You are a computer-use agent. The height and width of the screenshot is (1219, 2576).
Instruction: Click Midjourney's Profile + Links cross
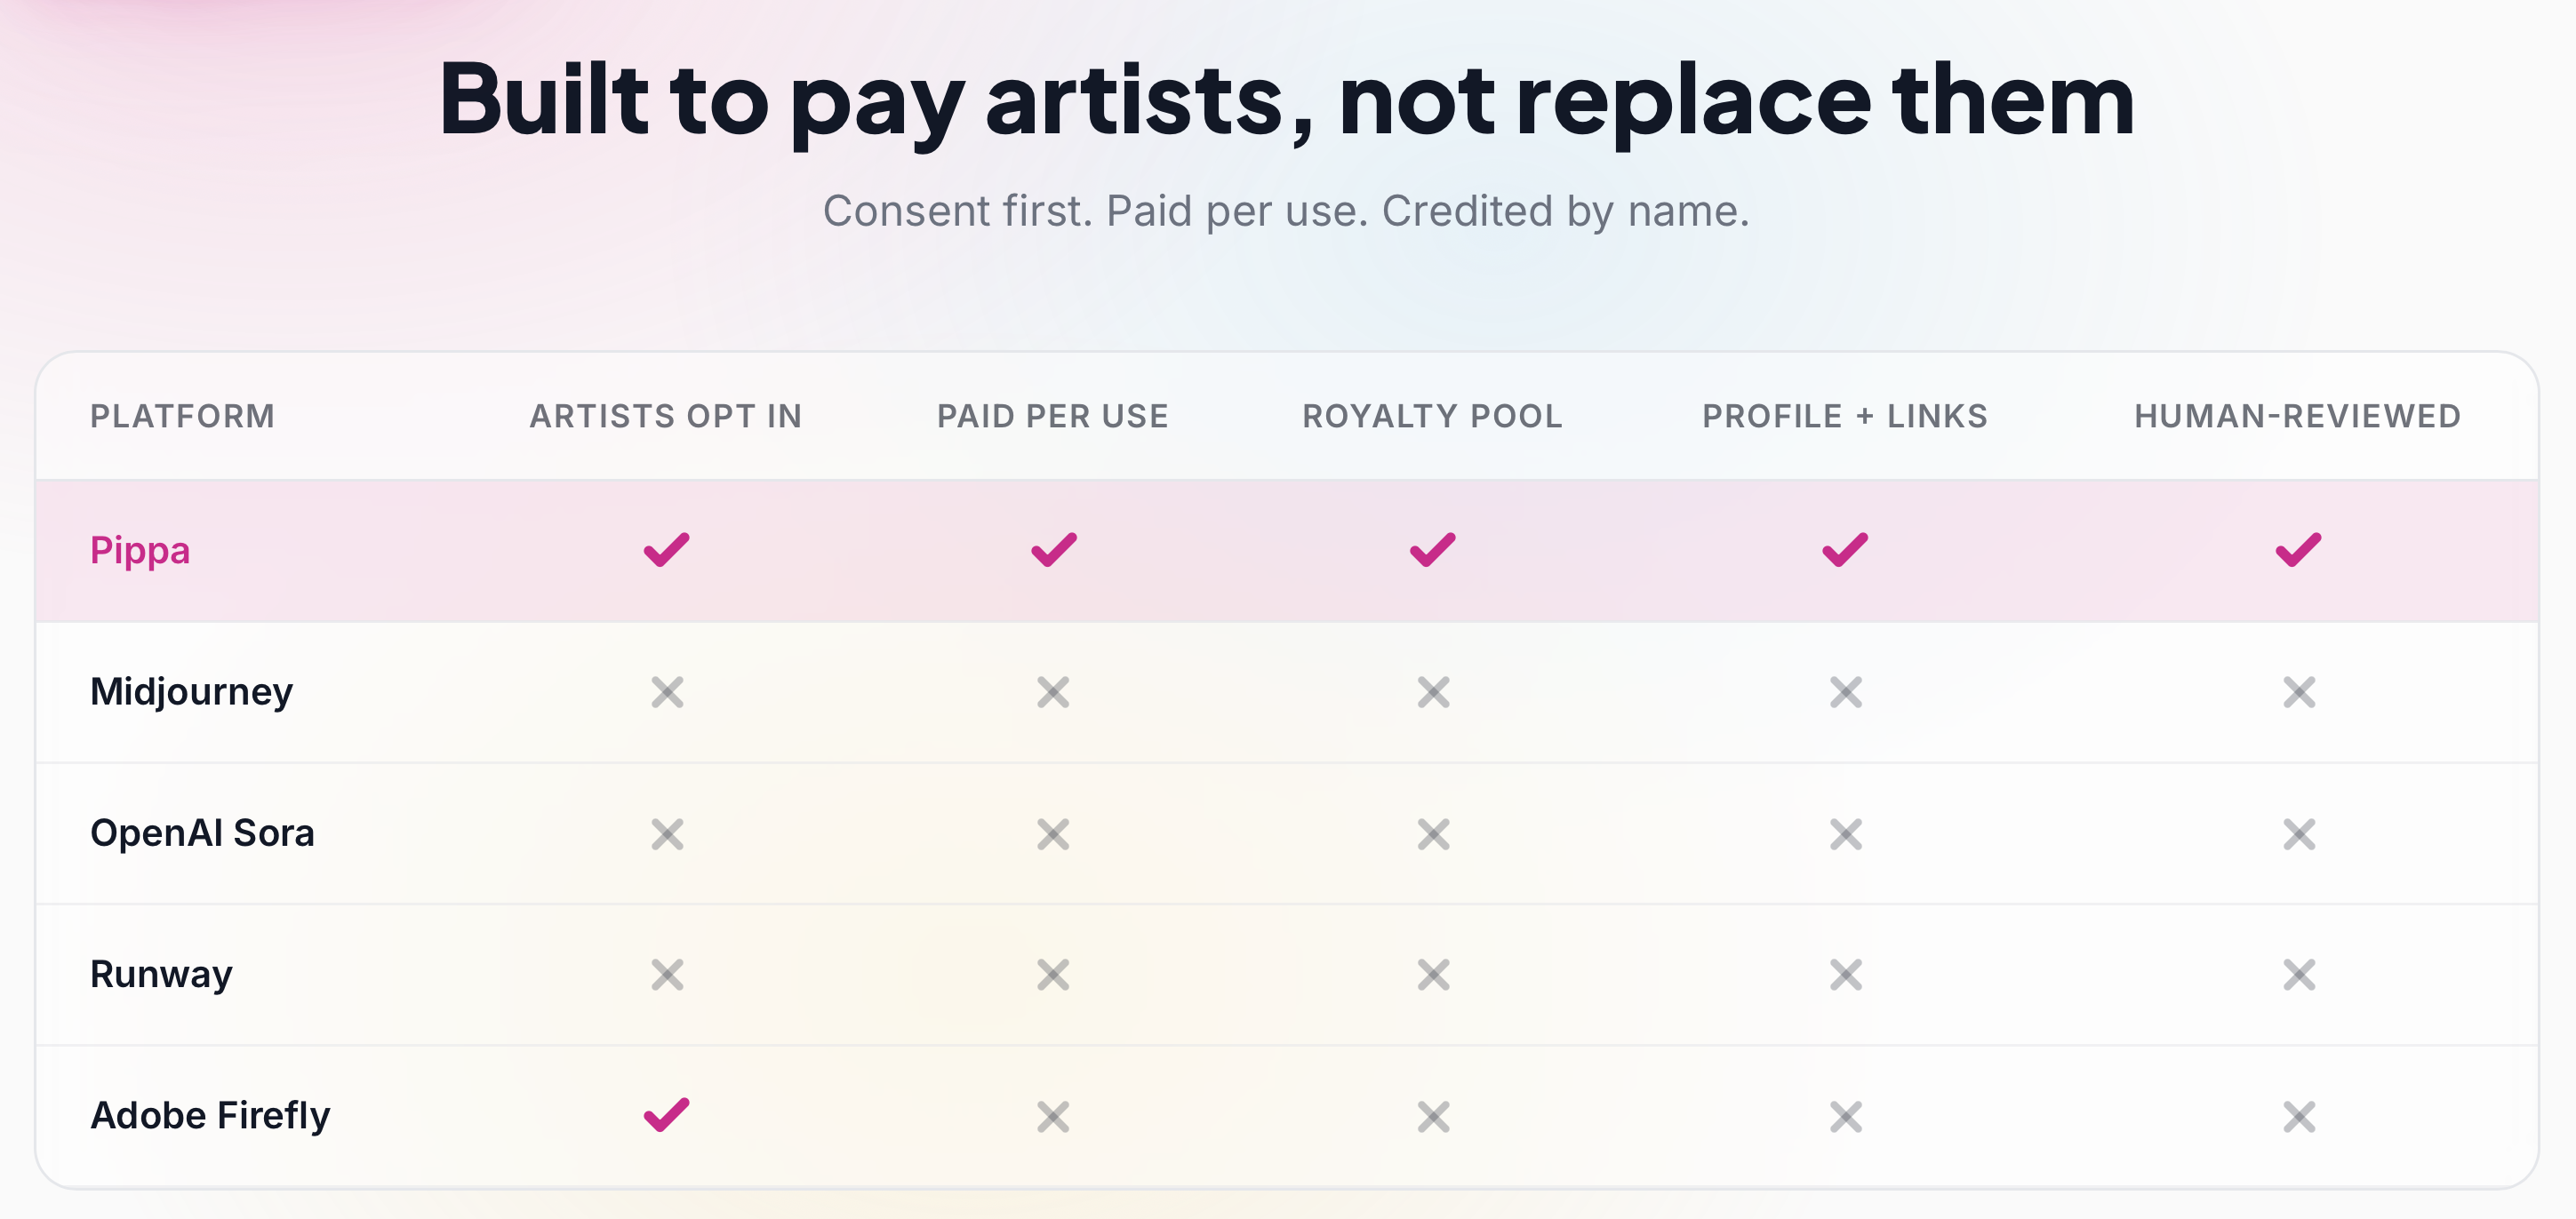1846,691
